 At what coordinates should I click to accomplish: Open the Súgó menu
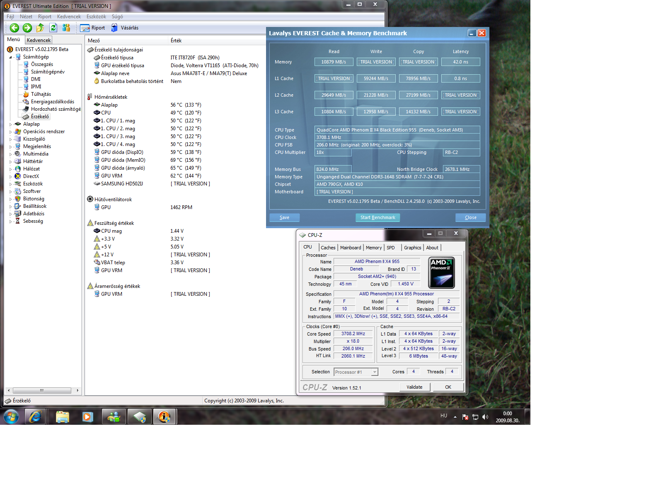point(117,17)
